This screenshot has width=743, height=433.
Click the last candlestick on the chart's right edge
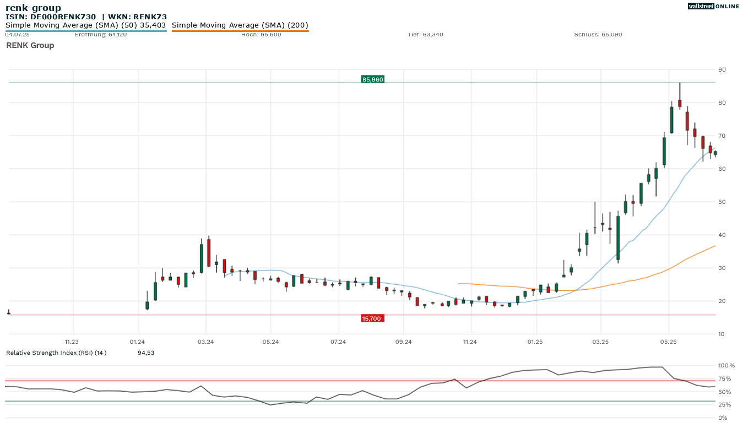715,153
